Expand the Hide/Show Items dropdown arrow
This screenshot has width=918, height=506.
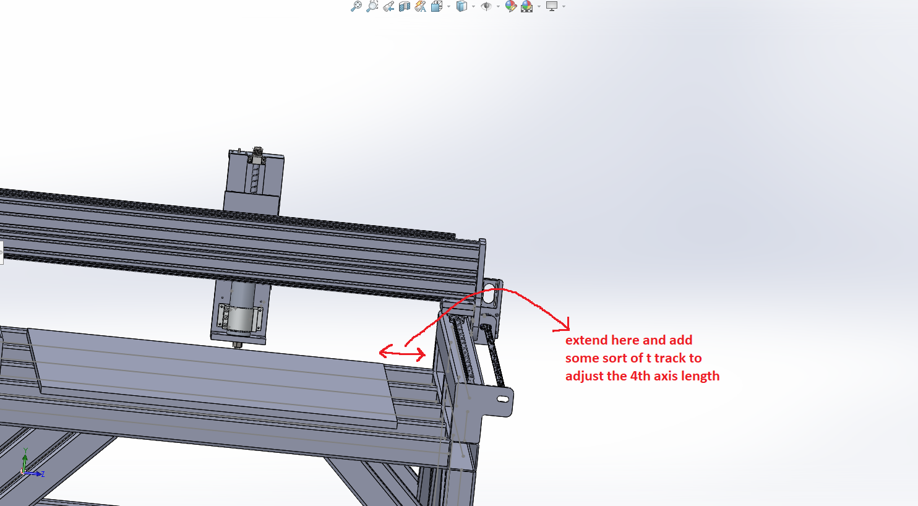[498, 7]
